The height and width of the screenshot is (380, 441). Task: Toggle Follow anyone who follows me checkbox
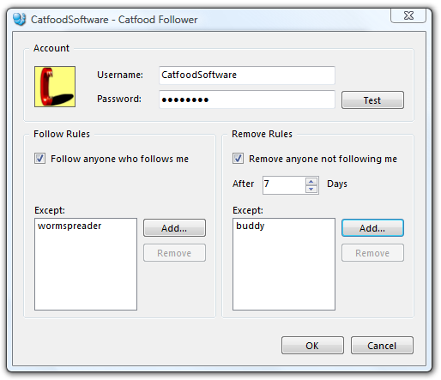[x=39, y=158]
